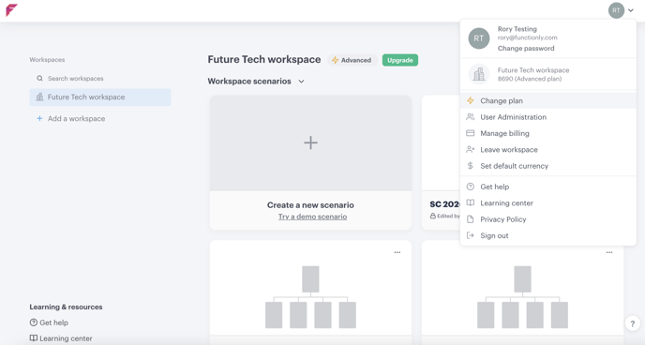
Task: Click the 8690 (Advanced plan) text in menu
Action: [530, 79]
